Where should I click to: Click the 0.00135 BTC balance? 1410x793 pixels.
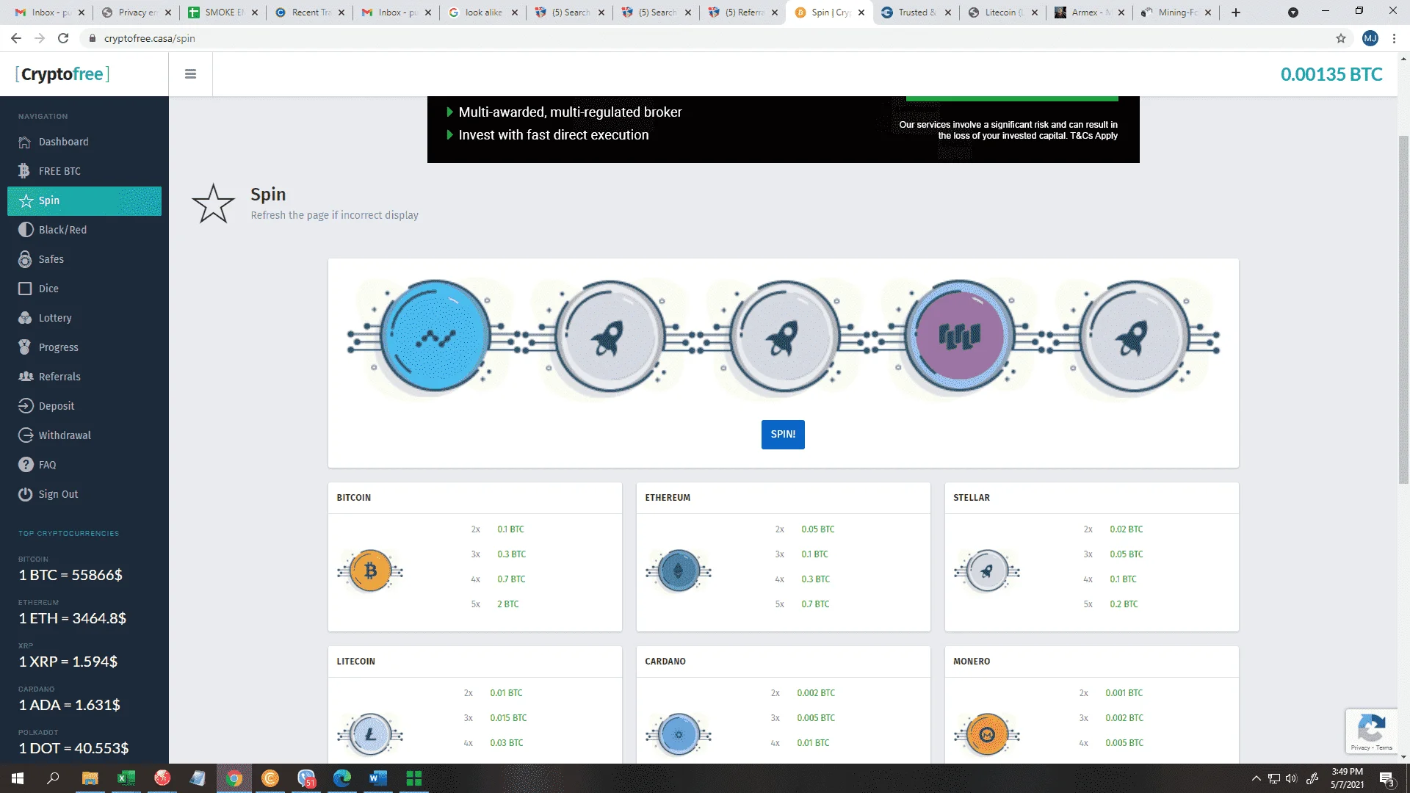click(1331, 74)
